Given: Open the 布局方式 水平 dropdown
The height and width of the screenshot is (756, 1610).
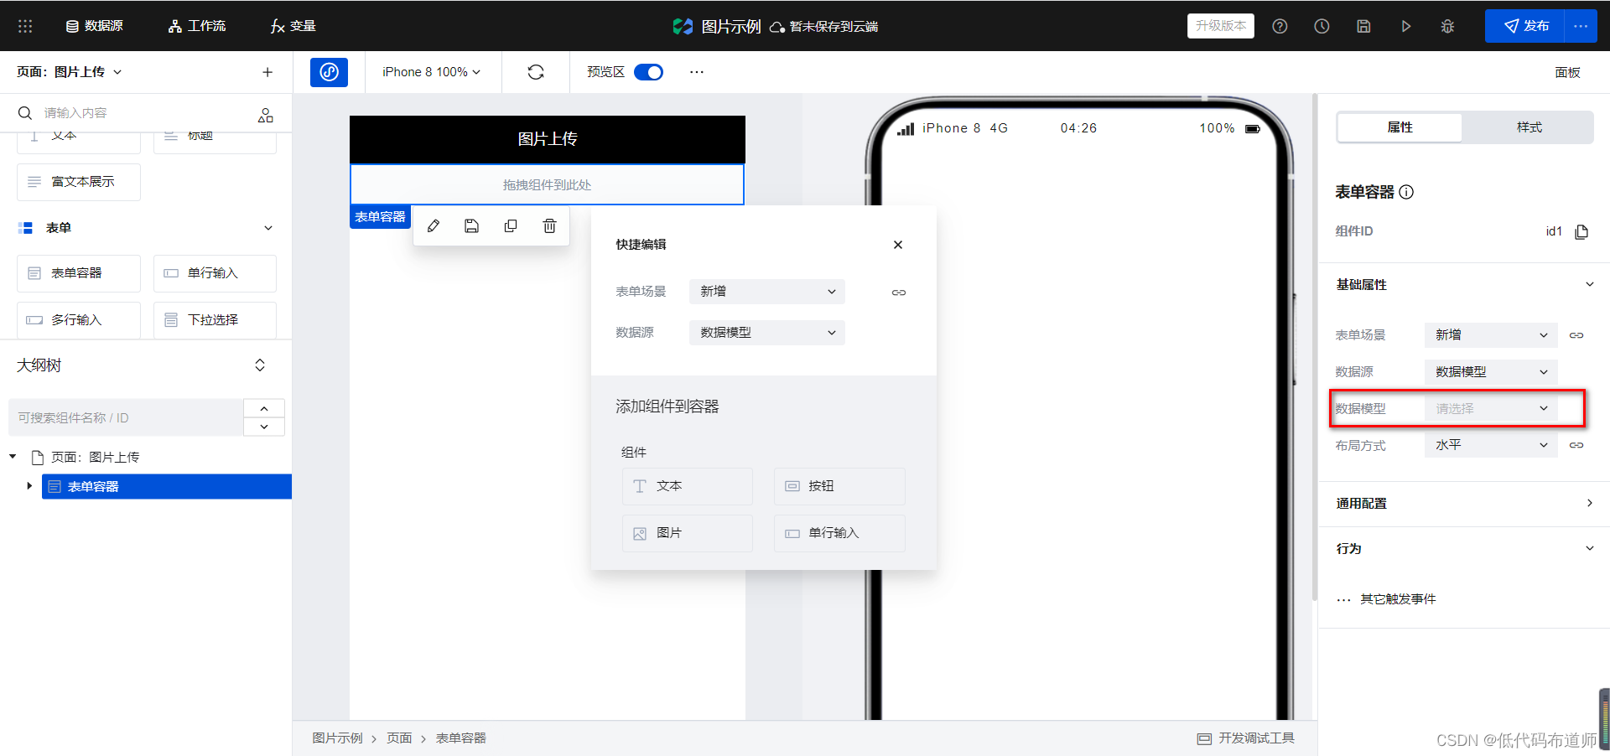Looking at the screenshot, I should pos(1491,445).
